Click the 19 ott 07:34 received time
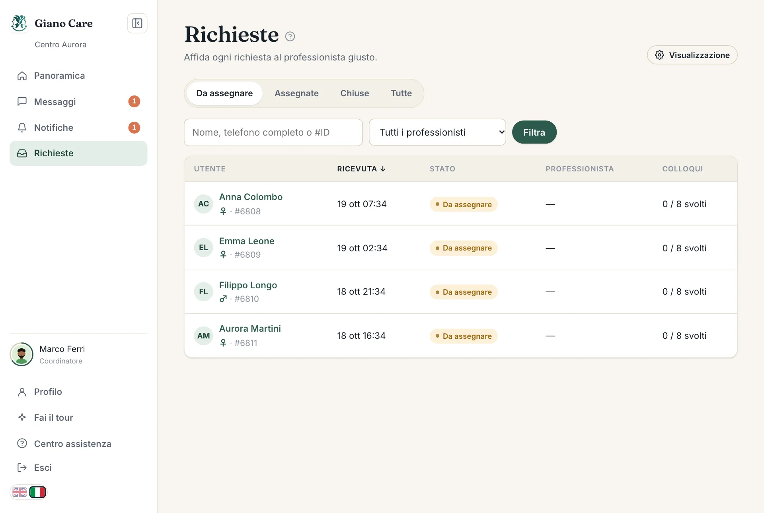 coord(362,204)
